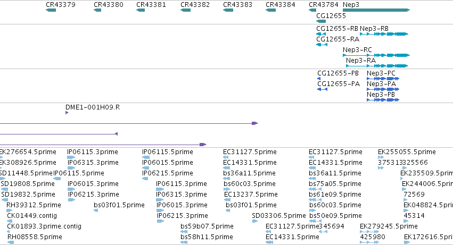The image size is (453, 245).
Task: Select the SD03306.5prime EST feature
Action: [x=255, y=221]
